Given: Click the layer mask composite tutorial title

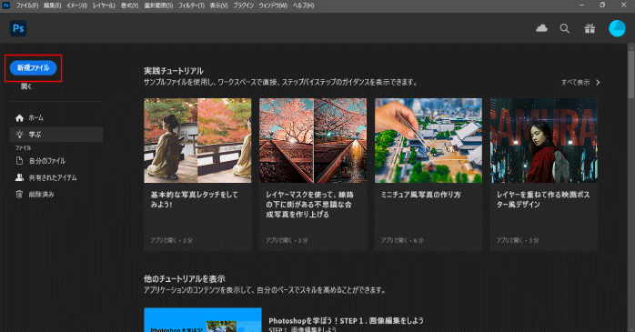Looking at the screenshot, I should pos(310,205).
